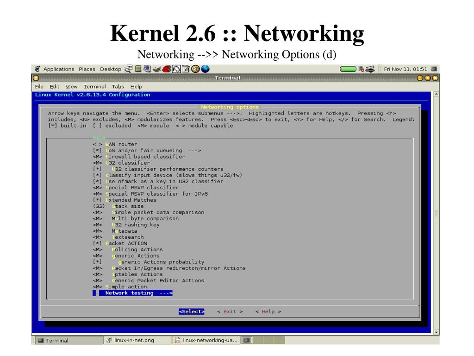Click the terminal scrollbar up arrow

click(436, 94)
